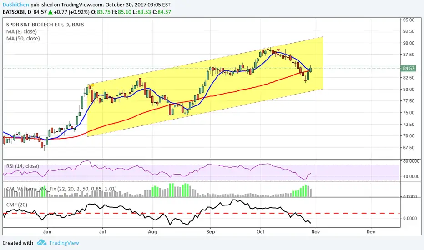Viewport: 424px width, 250px height.
Task: Select the MA (8, close) indicator label
Action: [22, 32]
